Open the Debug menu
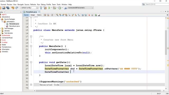169x95 pixels. point(43,4)
